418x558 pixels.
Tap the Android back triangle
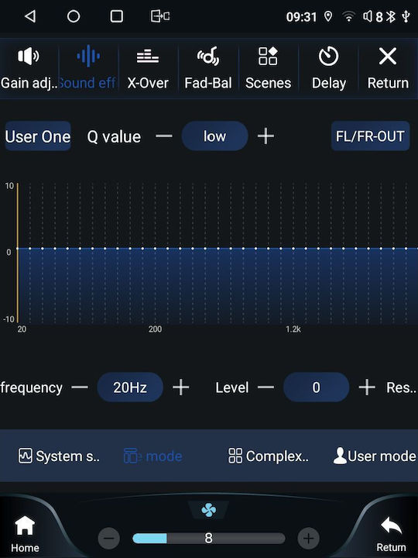coord(30,16)
